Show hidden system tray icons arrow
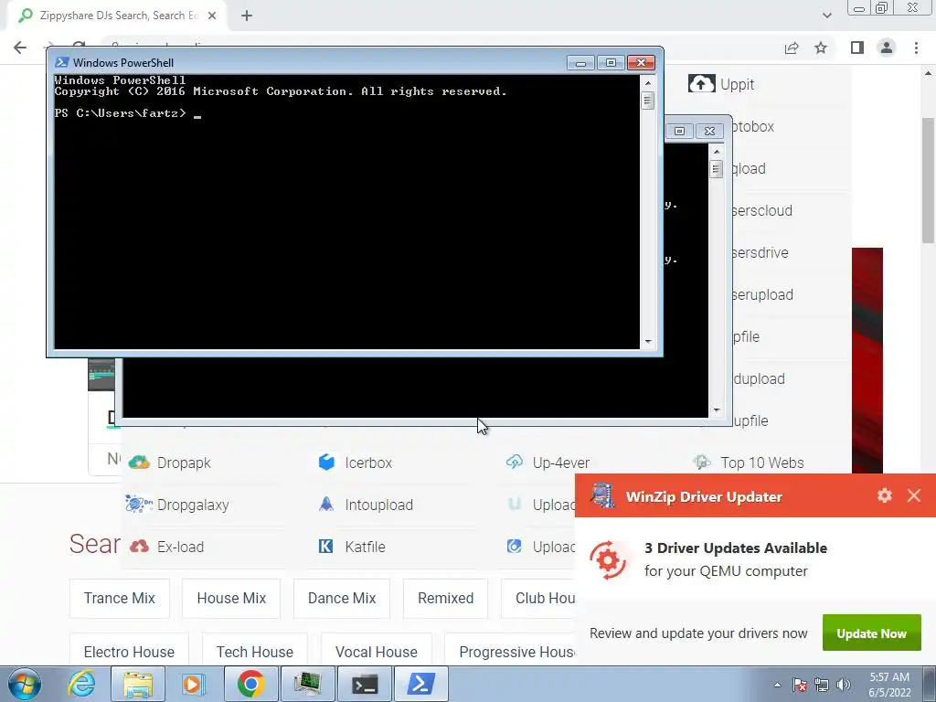The height and width of the screenshot is (702, 936). (x=777, y=685)
